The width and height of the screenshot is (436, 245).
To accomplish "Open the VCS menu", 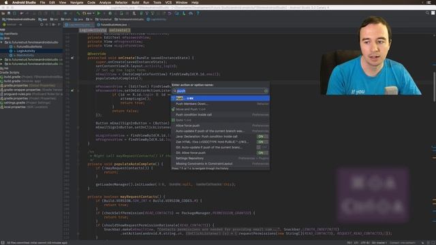I will pyautogui.click(x=168, y=3).
